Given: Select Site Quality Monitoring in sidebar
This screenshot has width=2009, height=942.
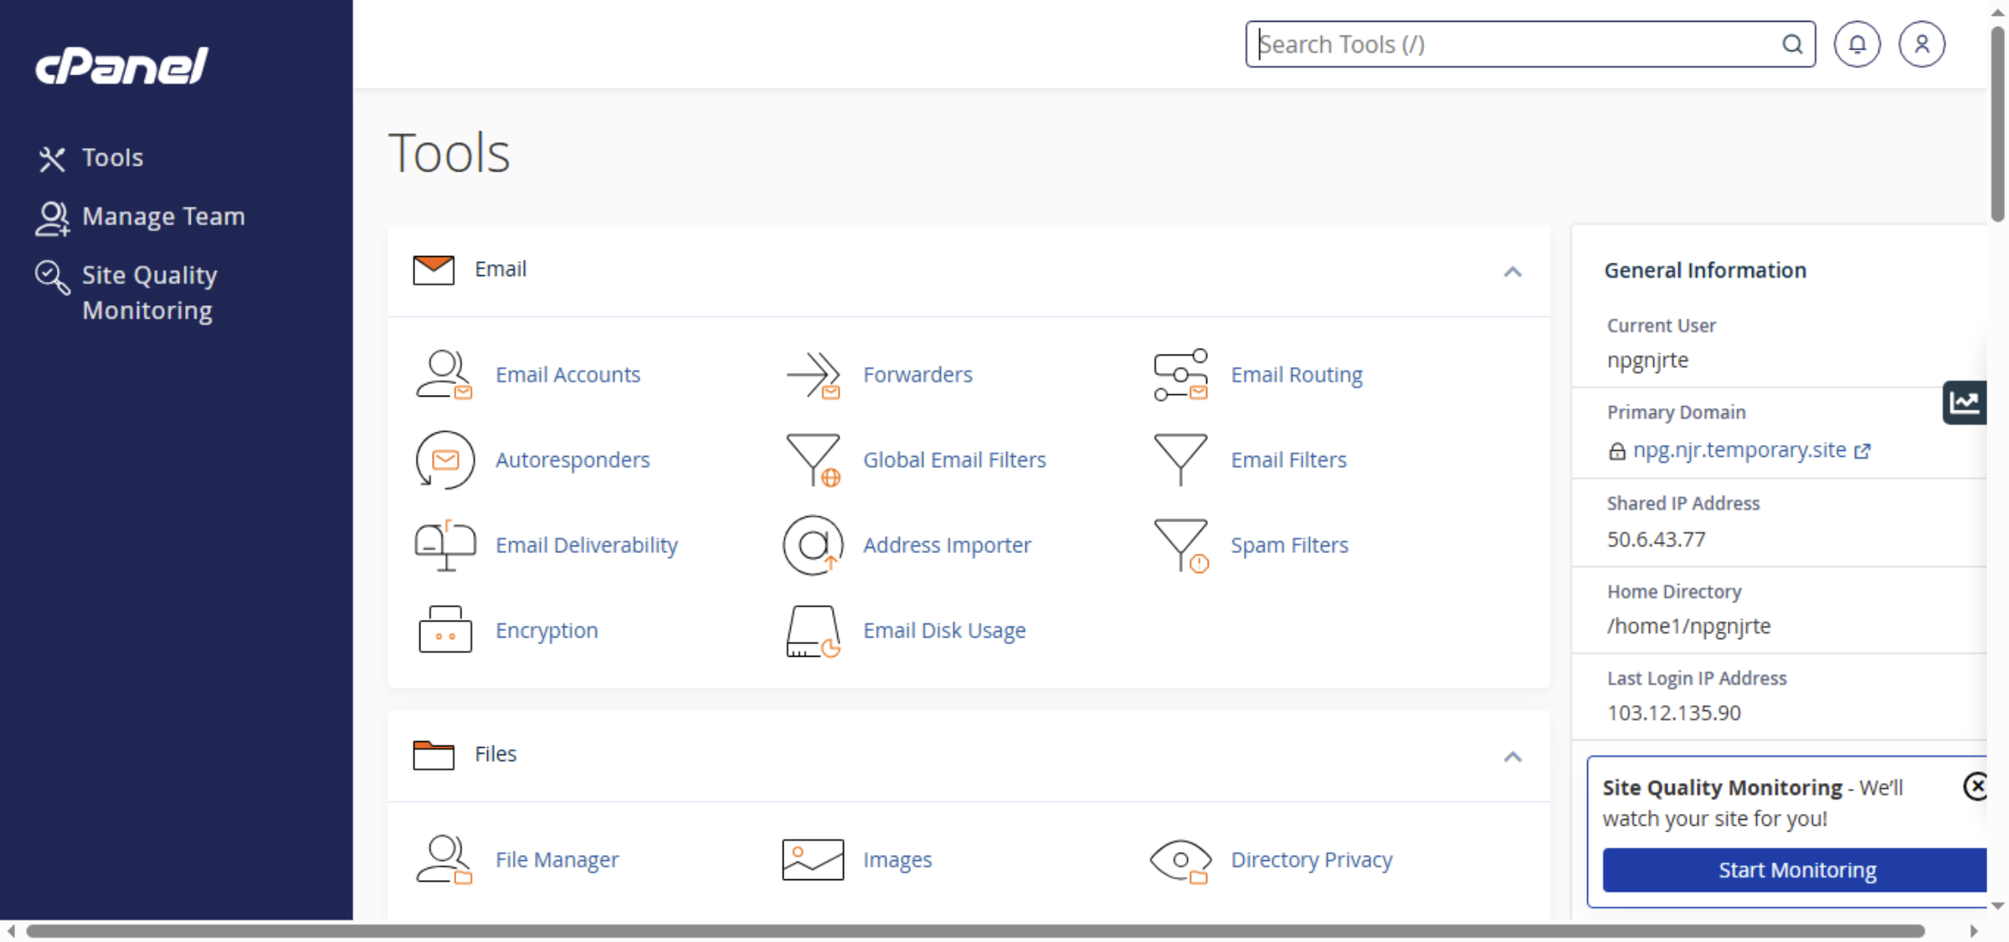Looking at the screenshot, I should (149, 292).
